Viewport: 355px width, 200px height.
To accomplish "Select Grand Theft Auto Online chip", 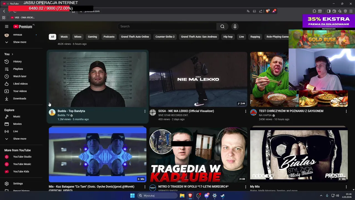I will (x=135, y=37).
